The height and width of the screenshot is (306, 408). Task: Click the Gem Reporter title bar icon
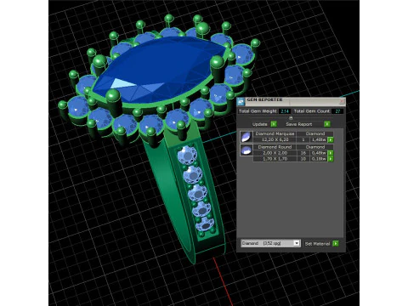coord(241,101)
